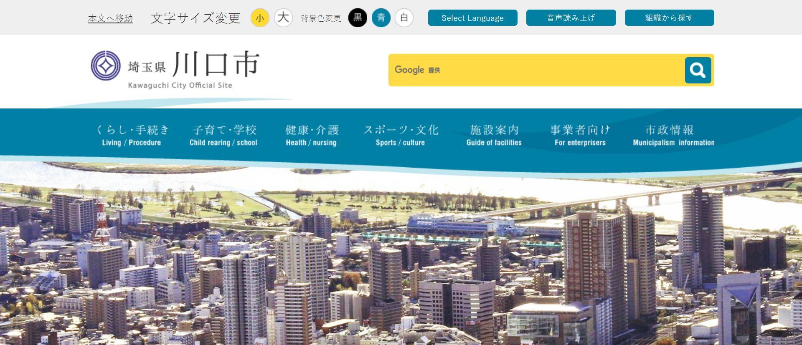Follow the 本文へ移動 skip link
Screen dimensions: 802x345
click(x=110, y=18)
